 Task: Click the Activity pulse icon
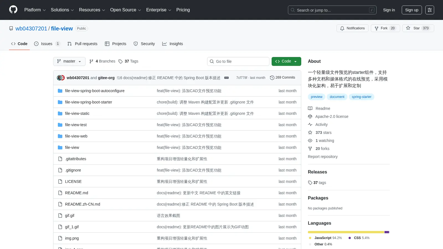coord(310,124)
